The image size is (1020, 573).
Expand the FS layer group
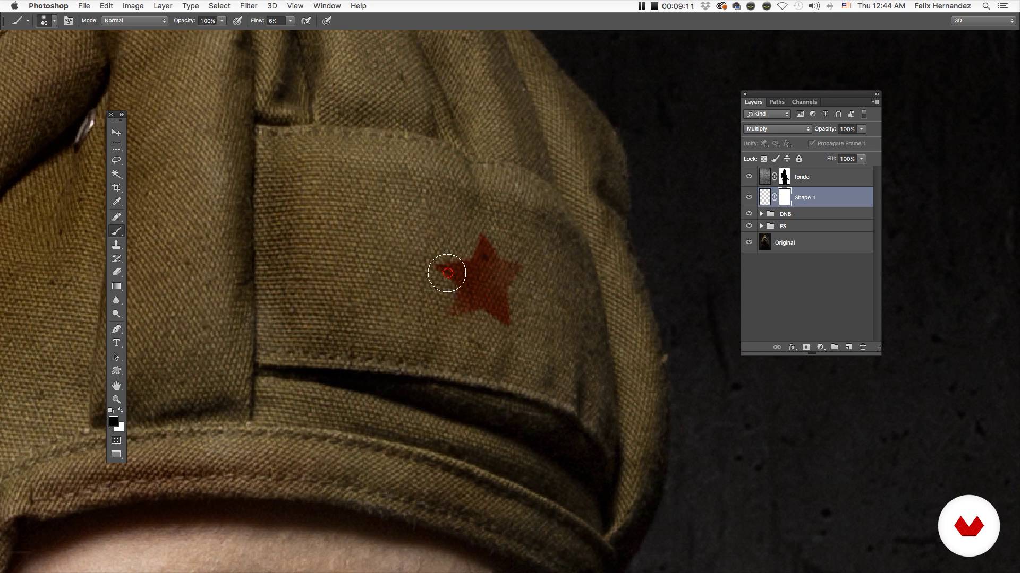tap(761, 226)
